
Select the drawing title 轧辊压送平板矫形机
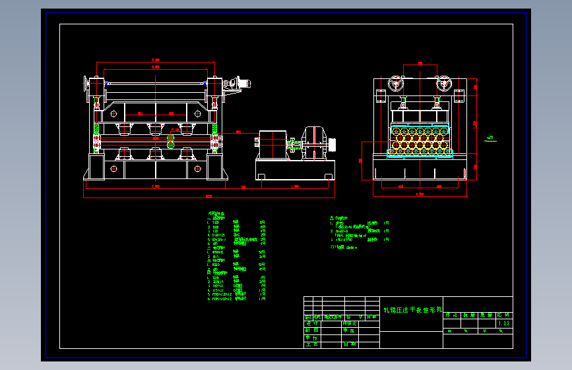click(x=412, y=310)
